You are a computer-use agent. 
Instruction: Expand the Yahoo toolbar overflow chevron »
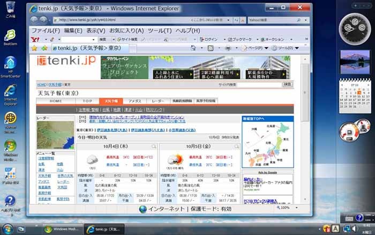coord(306,39)
